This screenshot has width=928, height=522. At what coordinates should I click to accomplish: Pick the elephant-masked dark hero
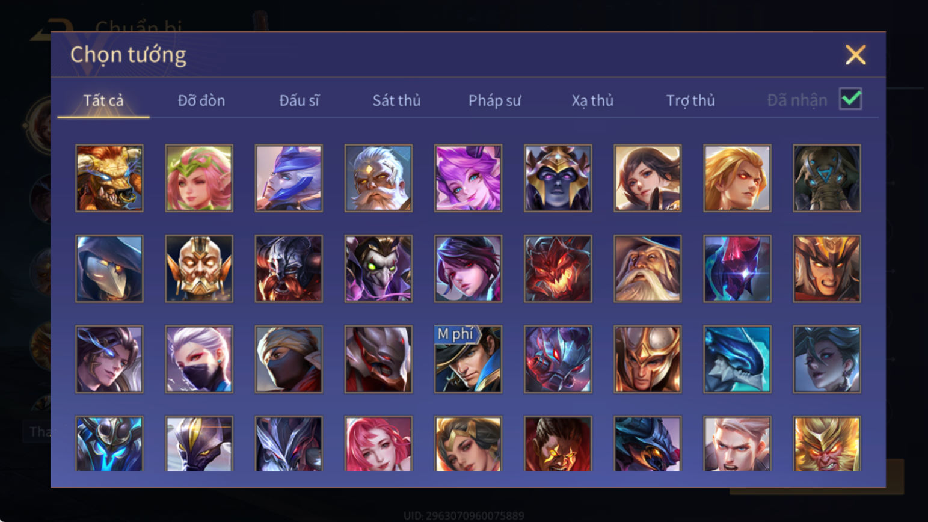point(827,178)
